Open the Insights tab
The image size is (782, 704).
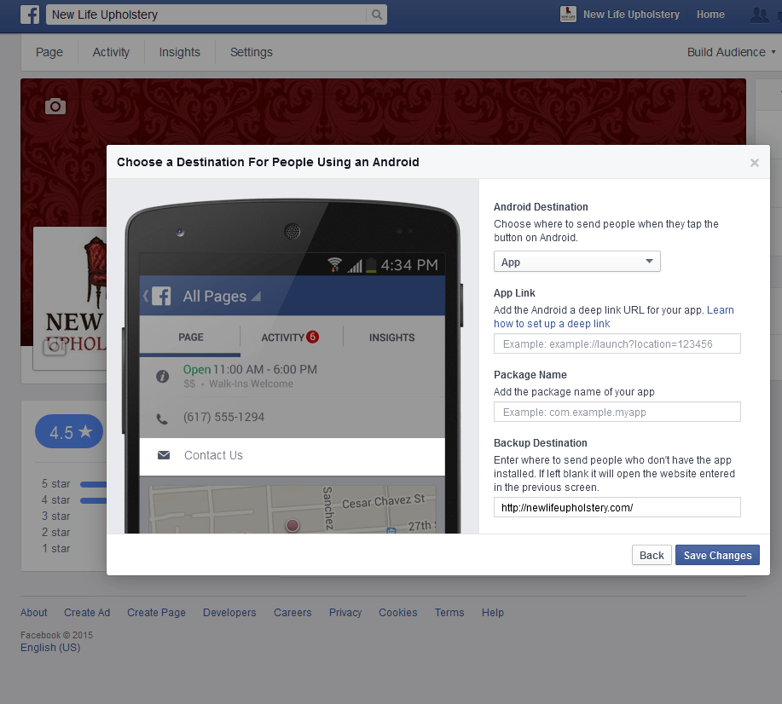tap(179, 52)
